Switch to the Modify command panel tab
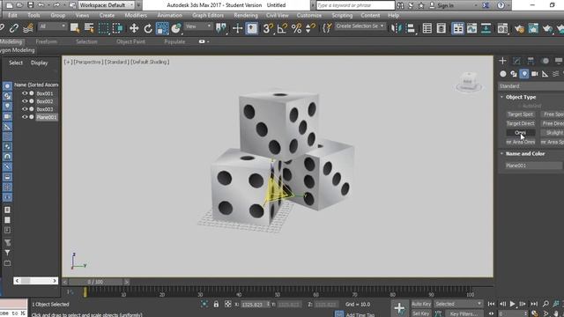Image resolution: width=564 pixels, height=317 pixels. click(x=516, y=61)
